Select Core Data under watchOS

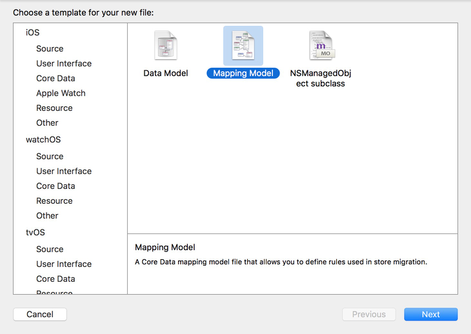point(55,186)
